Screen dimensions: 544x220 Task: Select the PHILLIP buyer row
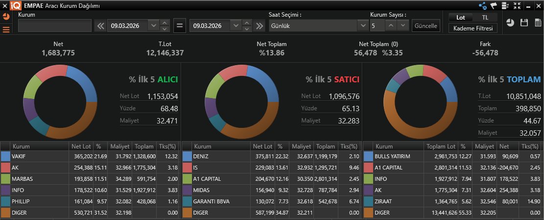[90, 201]
